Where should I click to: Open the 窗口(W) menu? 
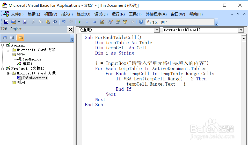point(178,14)
